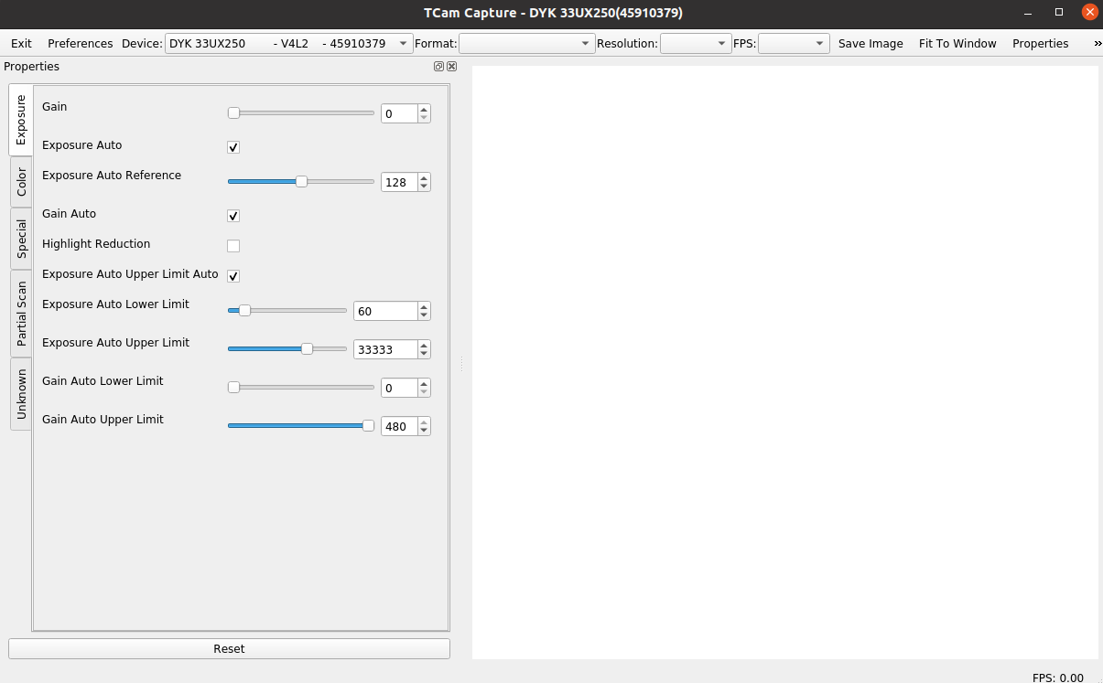Toggle Exposure Auto Upper Limit Auto
1103x683 pixels.
click(x=233, y=275)
